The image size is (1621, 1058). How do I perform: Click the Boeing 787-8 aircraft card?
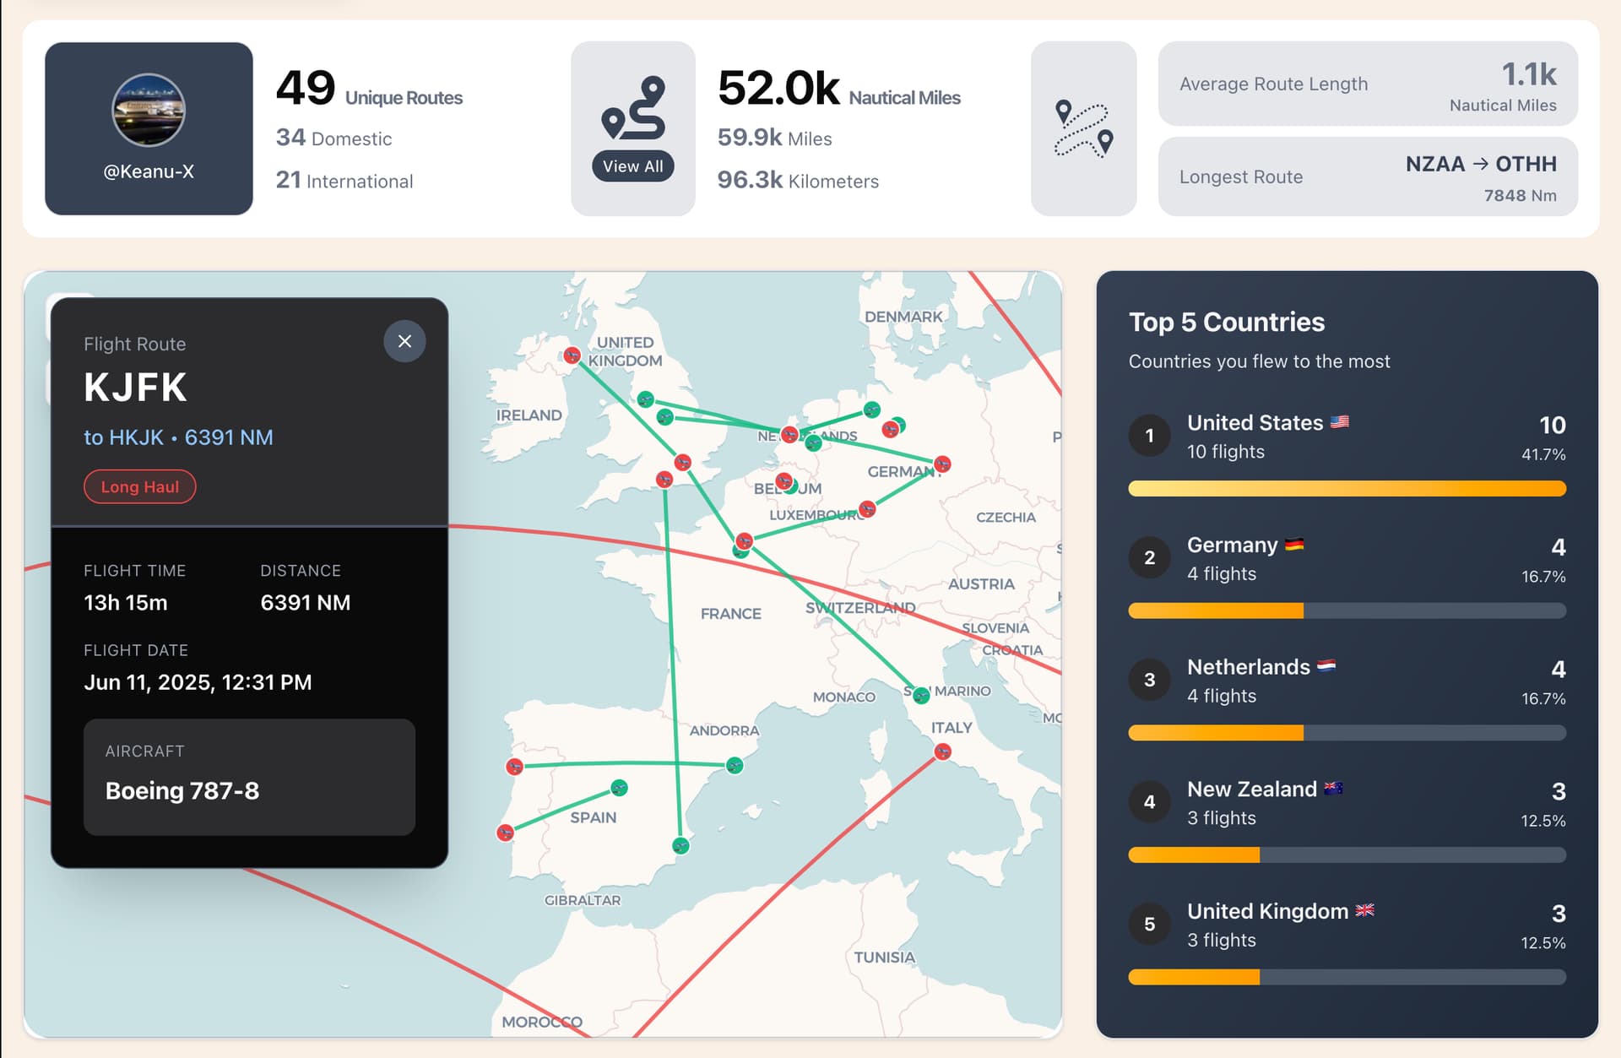click(249, 777)
